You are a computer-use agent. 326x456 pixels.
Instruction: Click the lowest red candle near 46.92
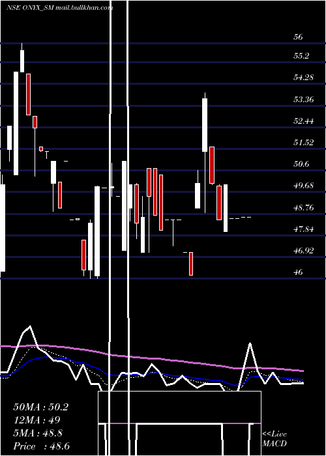click(x=191, y=264)
